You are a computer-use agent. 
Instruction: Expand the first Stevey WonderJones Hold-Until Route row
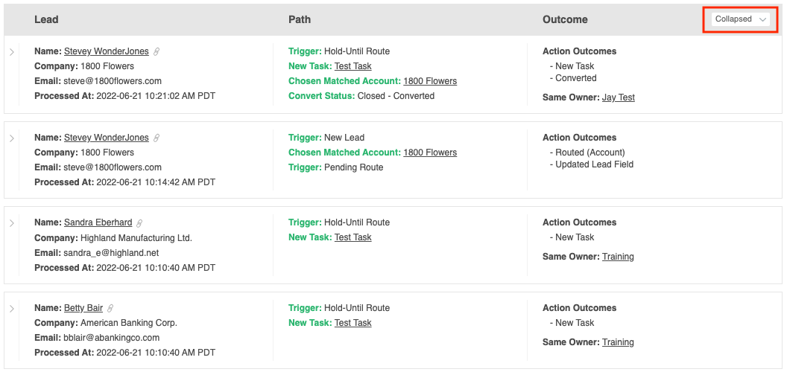click(x=12, y=51)
